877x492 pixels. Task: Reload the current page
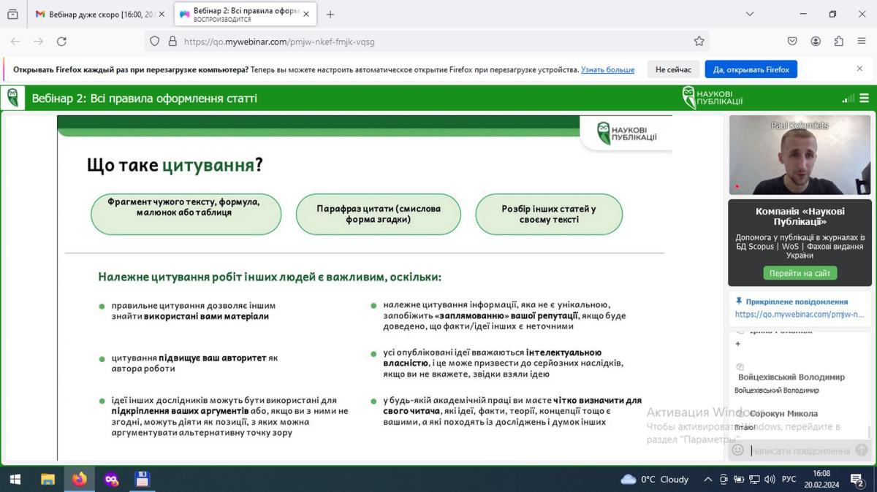[61, 42]
